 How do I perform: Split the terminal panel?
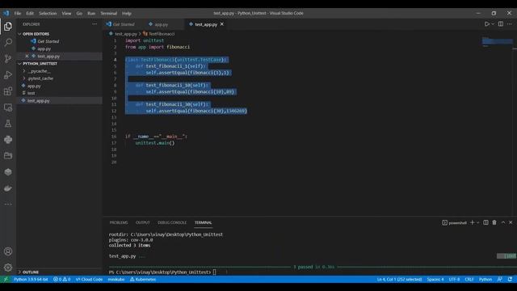[485, 222]
